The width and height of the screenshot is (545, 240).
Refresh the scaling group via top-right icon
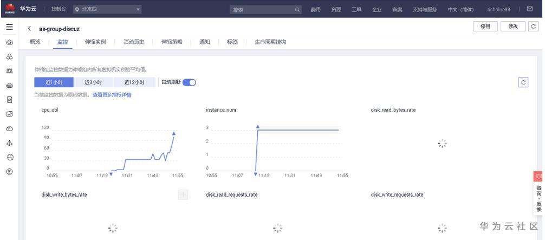click(533, 27)
